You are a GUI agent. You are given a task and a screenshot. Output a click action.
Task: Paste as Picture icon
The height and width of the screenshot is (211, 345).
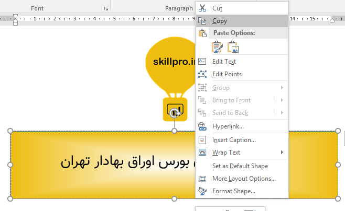[233, 46]
